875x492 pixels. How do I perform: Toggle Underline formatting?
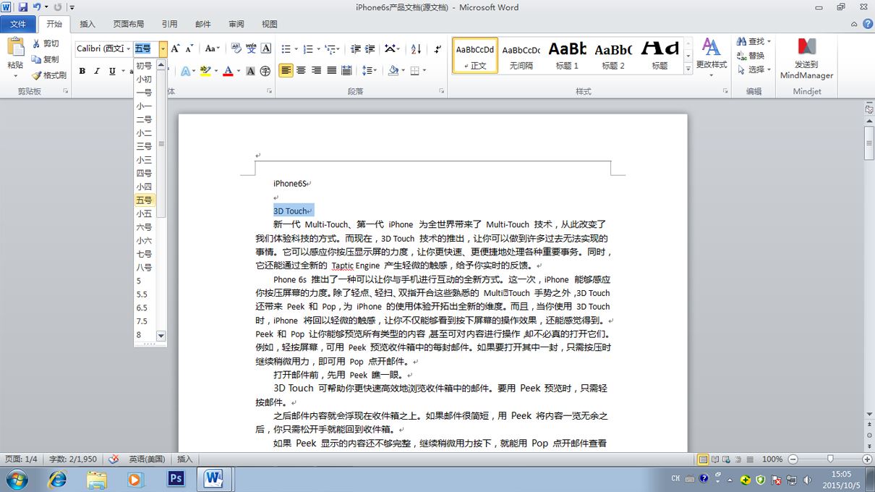pos(112,71)
